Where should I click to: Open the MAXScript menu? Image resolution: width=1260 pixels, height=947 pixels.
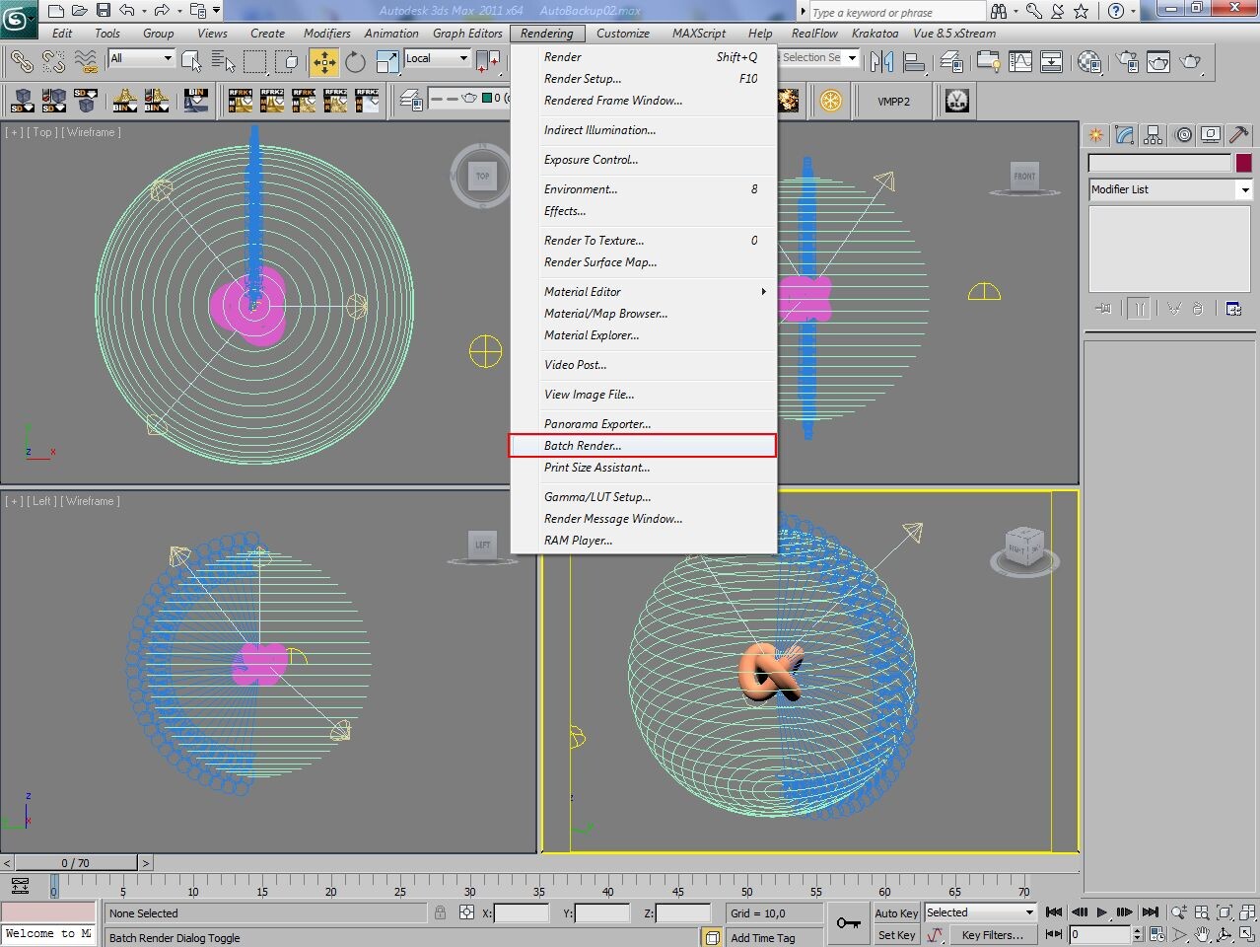(x=699, y=33)
